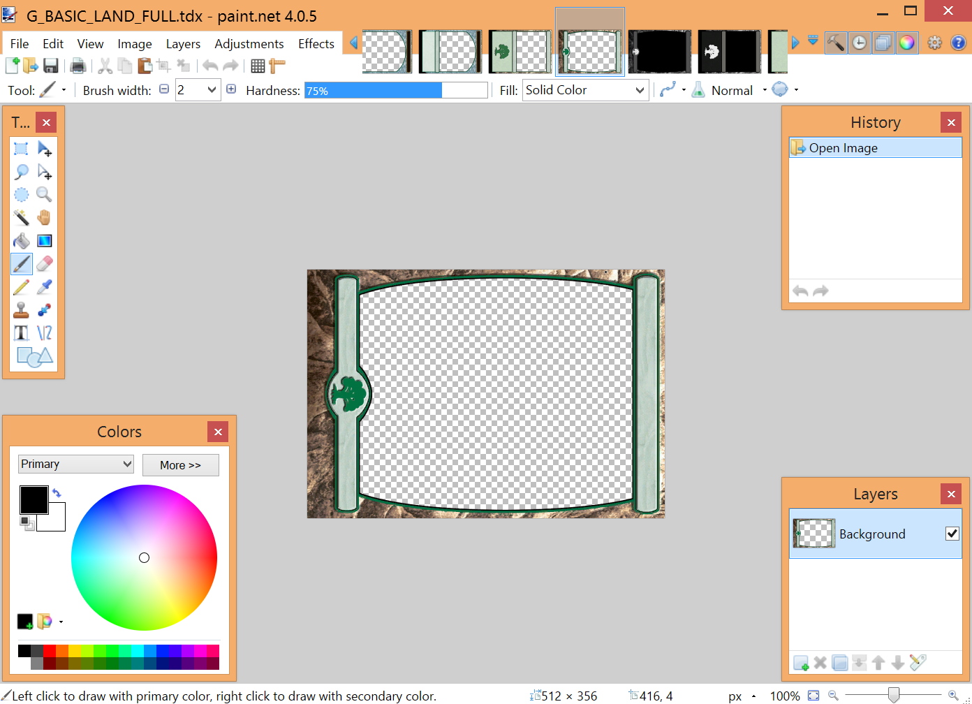Close the Colors panel

coord(218,432)
